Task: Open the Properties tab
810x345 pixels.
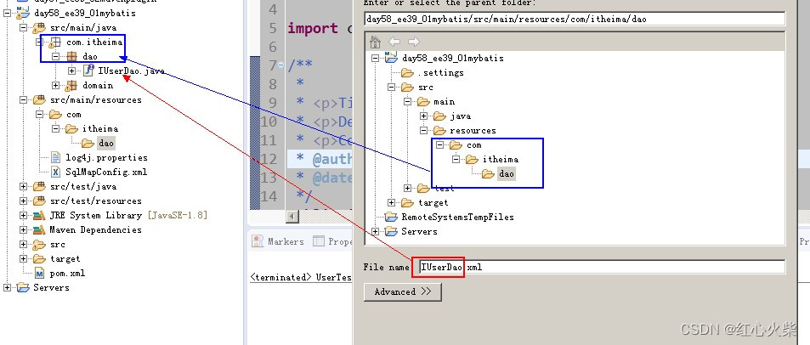Action: tap(332, 241)
